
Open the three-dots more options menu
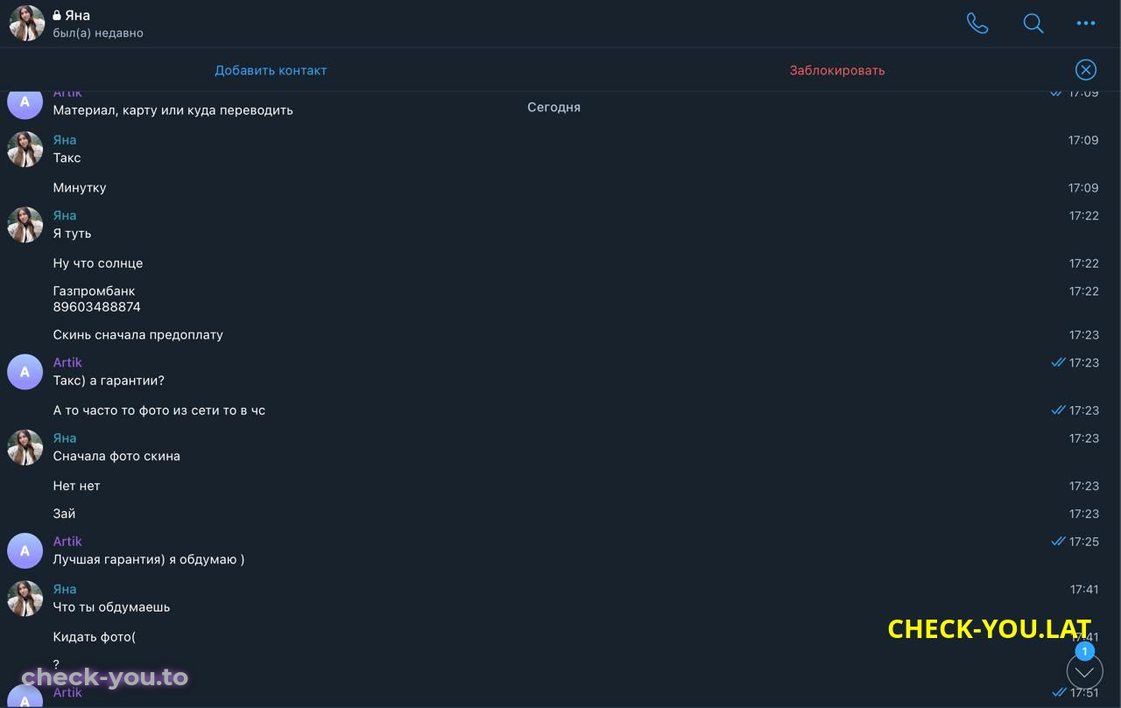pyautogui.click(x=1086, y=24)
